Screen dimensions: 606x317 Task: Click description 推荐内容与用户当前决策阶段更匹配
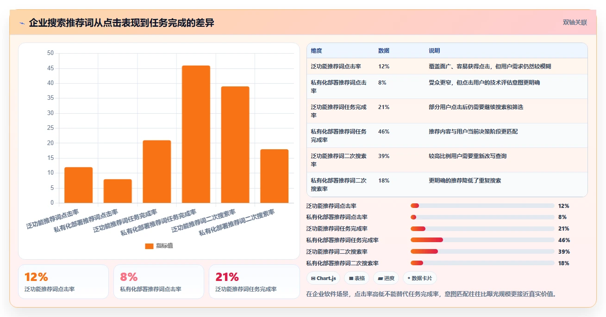coord(473,132)
